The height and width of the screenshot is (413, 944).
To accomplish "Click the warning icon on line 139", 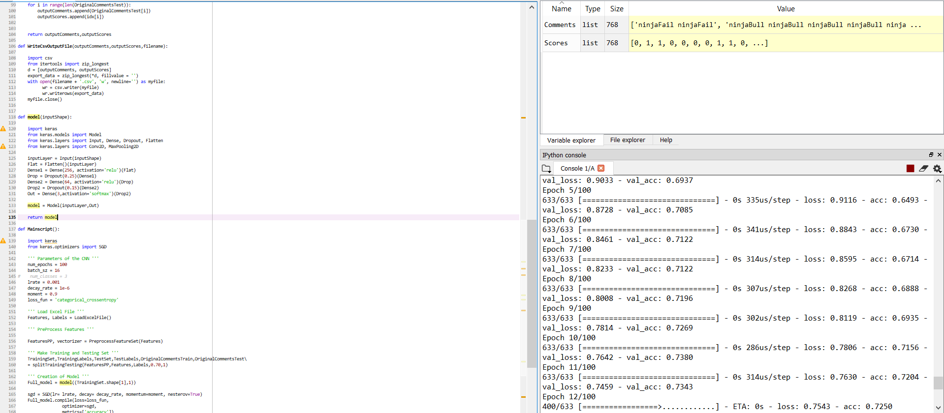I will tap(3, 241).
